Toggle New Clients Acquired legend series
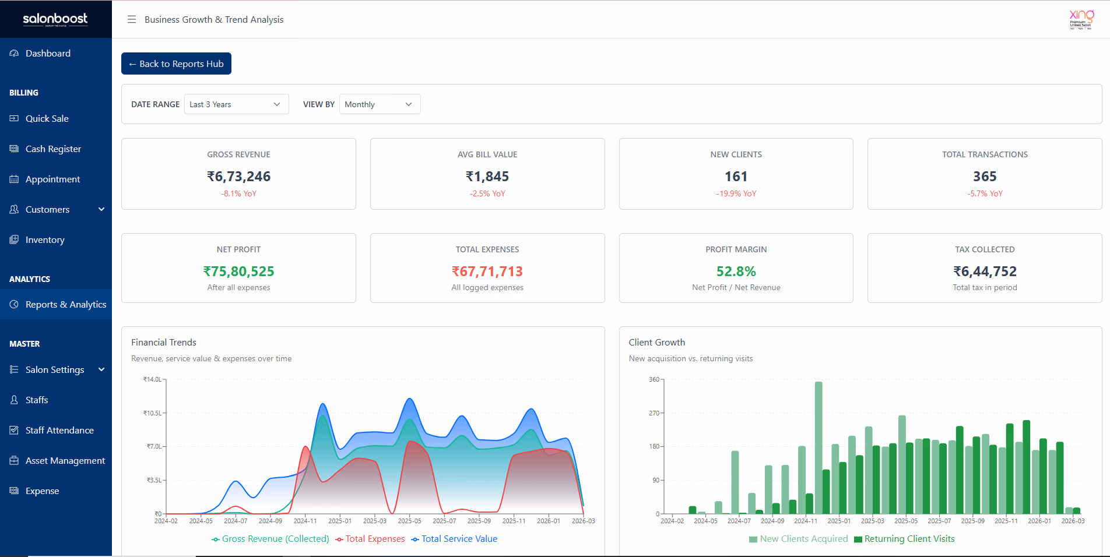Screen dimensions: 1110x557 coord(798,539)
